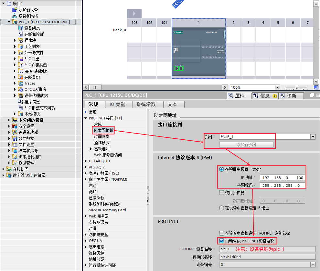This screenshot has width=320, height=271.
Task: Open the 信息 inspector tab
Action: point(265,96)
